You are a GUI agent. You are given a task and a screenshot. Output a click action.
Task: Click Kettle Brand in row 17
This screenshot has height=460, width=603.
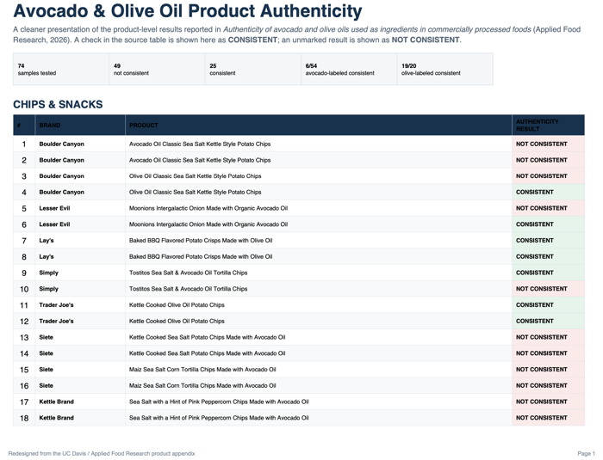click(57, 402)
